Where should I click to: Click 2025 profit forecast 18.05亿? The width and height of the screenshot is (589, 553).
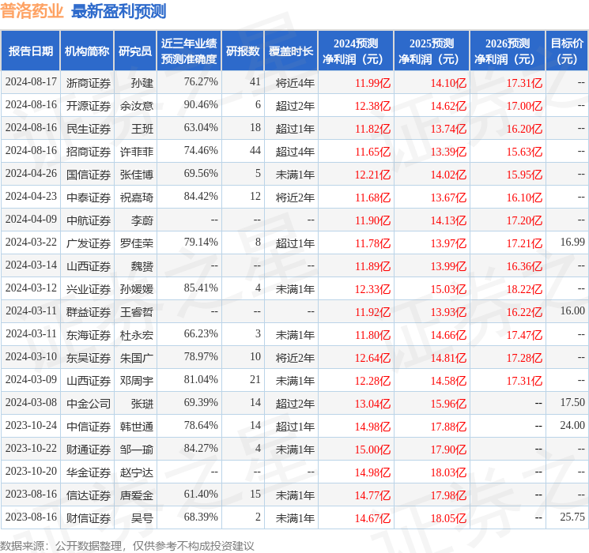pyautogui.click(x=448, y=517)
